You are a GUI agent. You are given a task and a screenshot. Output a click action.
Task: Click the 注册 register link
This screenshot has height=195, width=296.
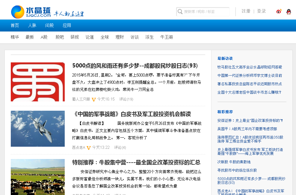[x=246, y=11]
